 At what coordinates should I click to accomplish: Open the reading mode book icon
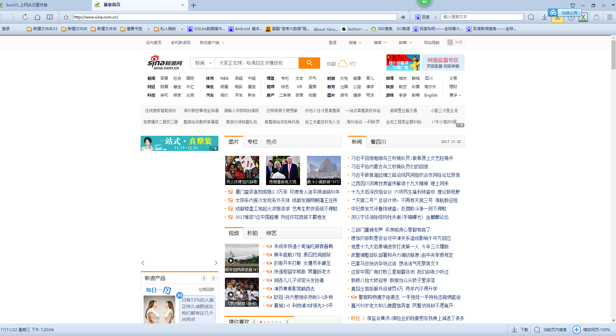(50, 17)
